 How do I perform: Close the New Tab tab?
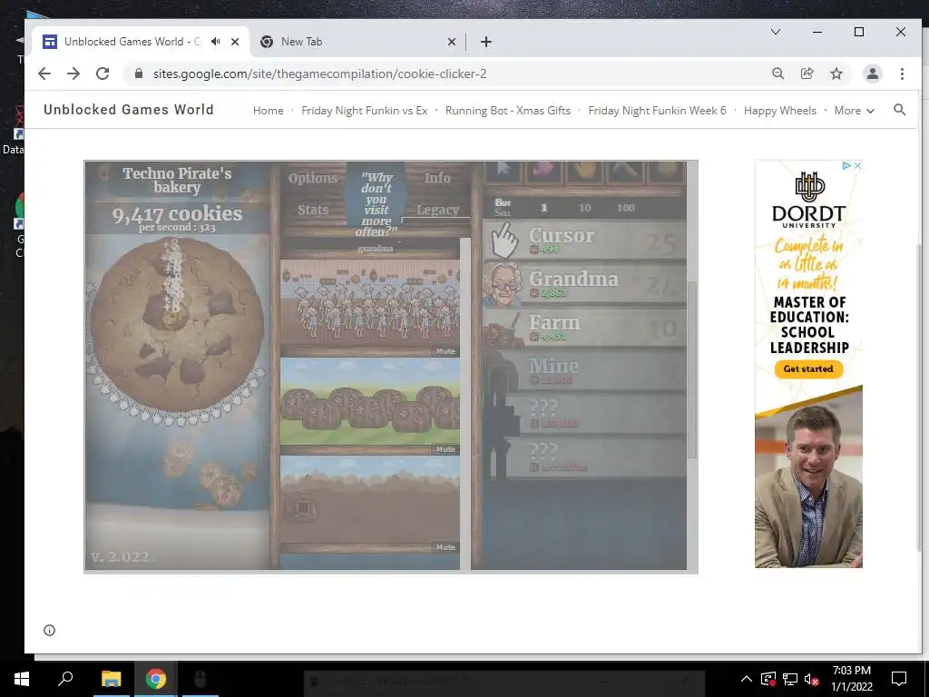452,42
